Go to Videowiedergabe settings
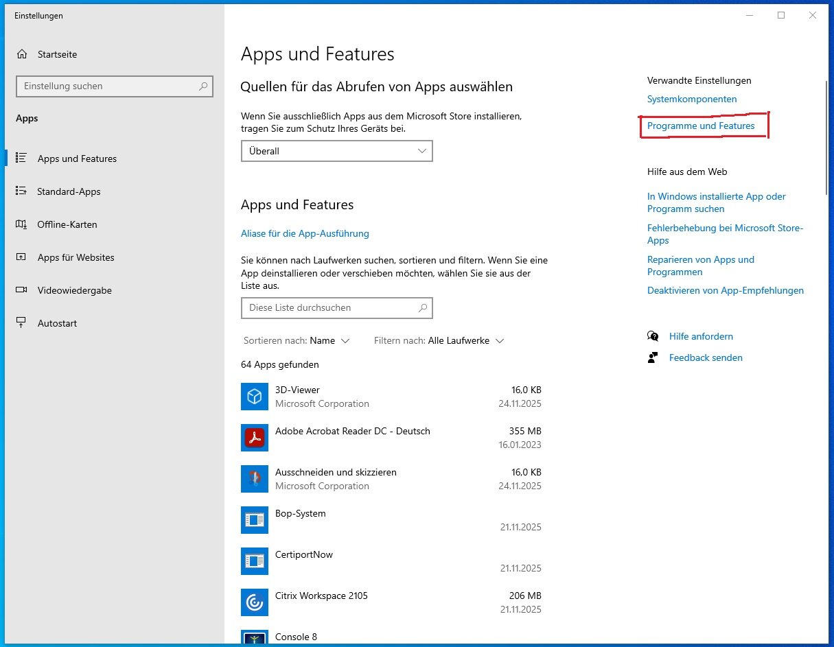 tap(74, 290)
